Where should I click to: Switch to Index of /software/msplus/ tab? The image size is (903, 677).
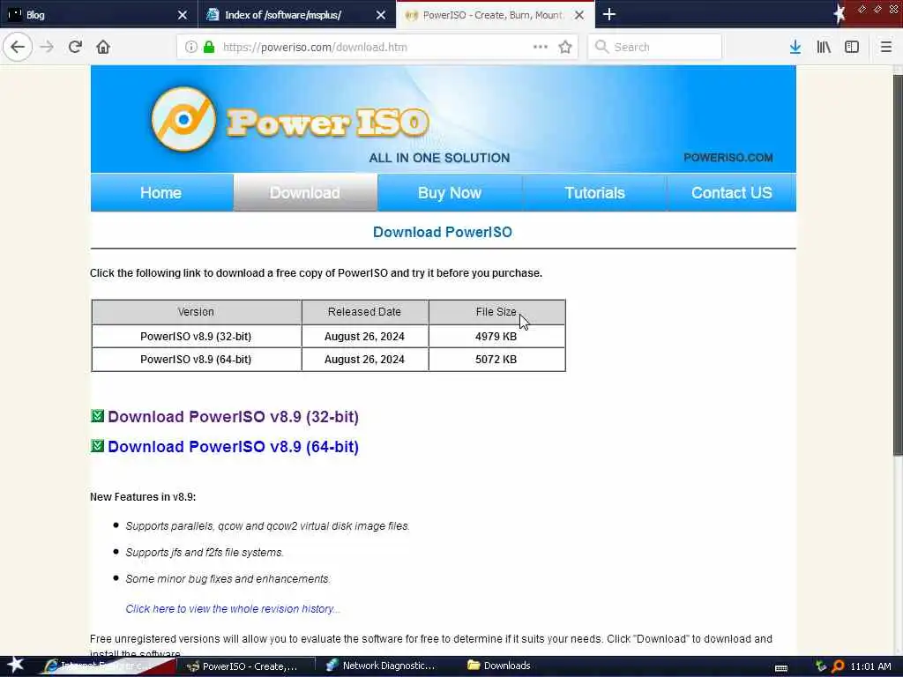tap(297, 14)
